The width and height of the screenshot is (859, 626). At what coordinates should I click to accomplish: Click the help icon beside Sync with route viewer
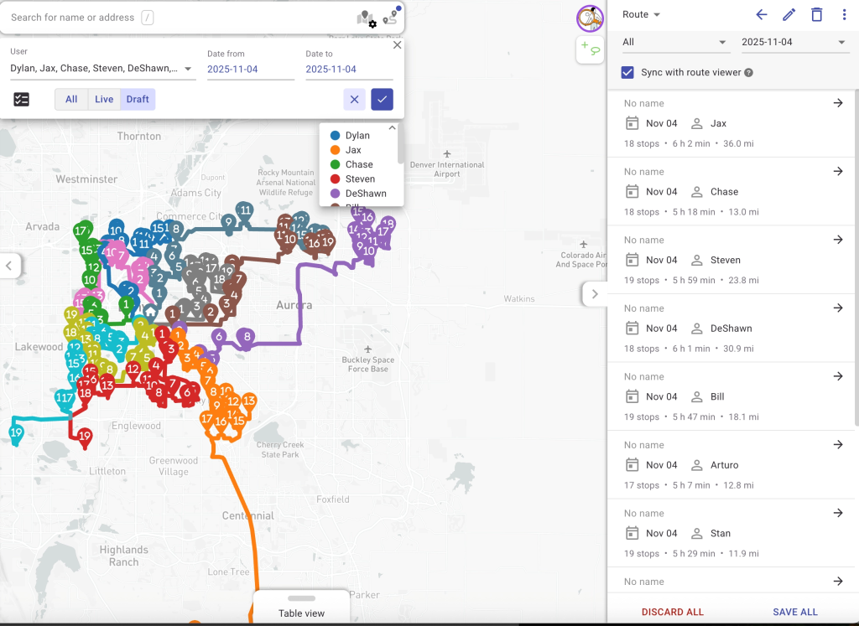tap(748, 73)
